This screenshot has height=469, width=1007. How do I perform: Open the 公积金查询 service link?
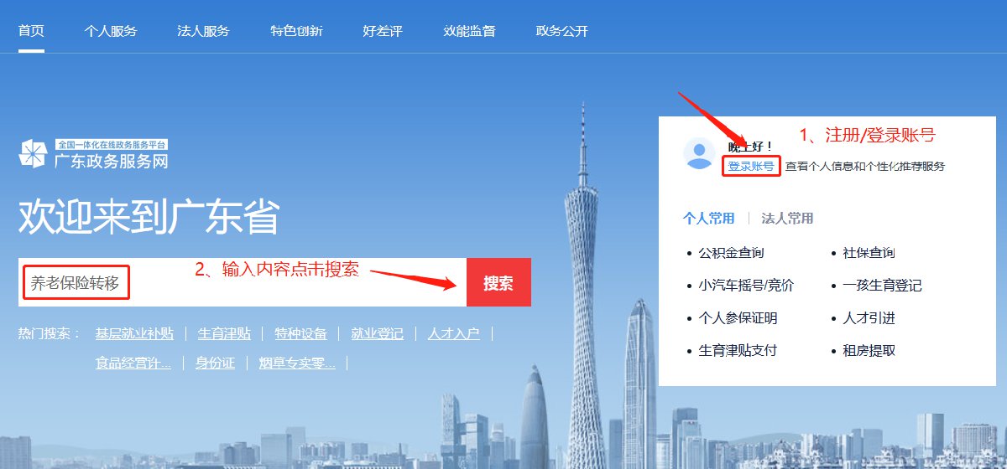(731, 252)
